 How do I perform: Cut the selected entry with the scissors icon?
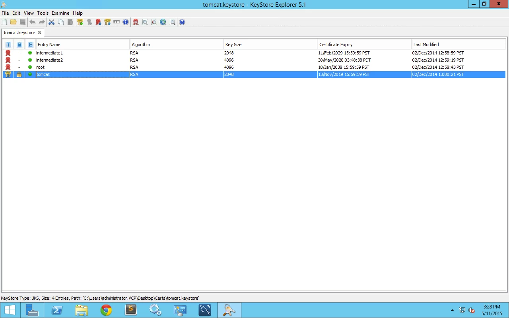point(52,22)
